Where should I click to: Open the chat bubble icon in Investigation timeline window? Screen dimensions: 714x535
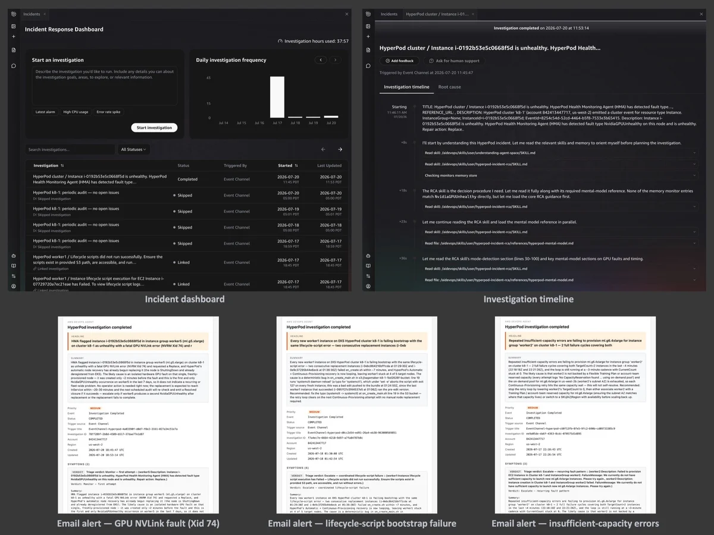tap(368, 65)
